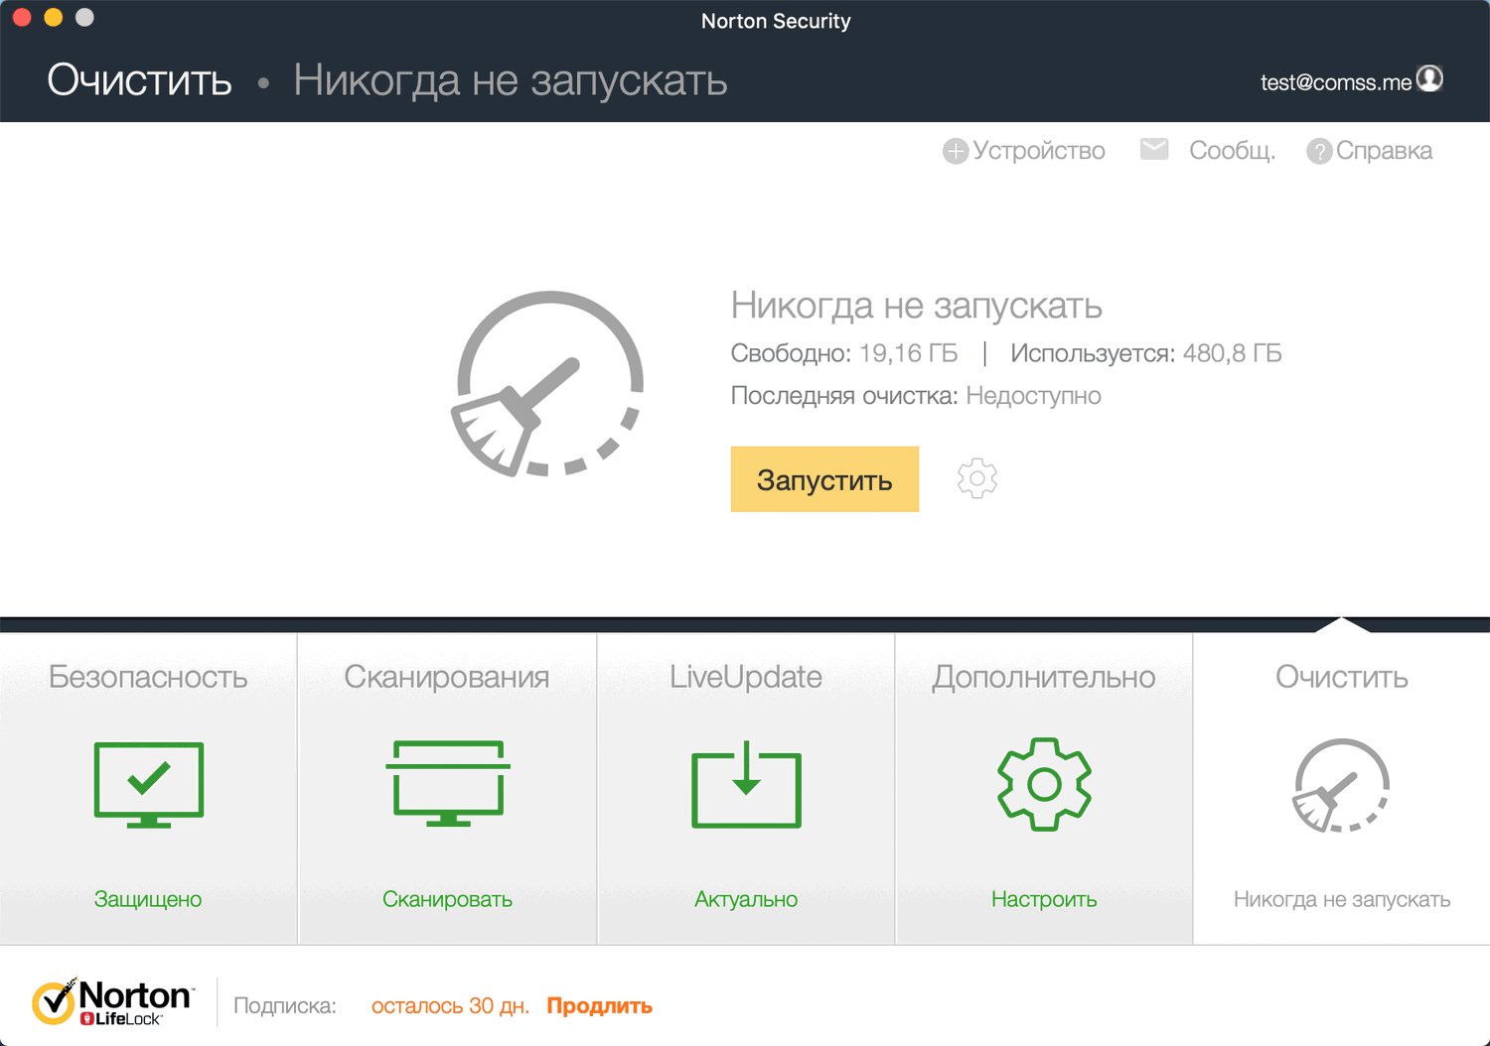Switch to the Дополнительно tab
The image size is (1490, 1046).
point(1044,789)
